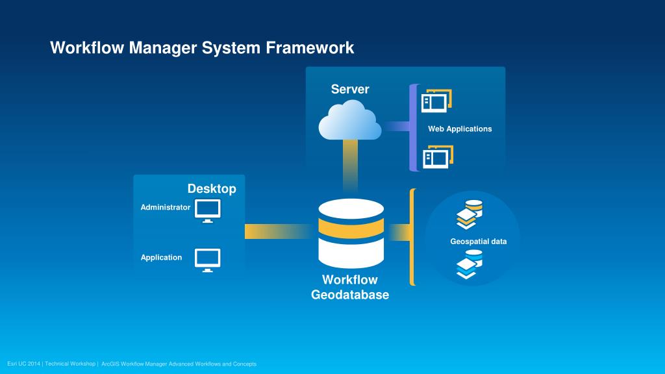665x374 pixels.
Task: Click the "Geospatial data" label
Action: pos(479,242)
